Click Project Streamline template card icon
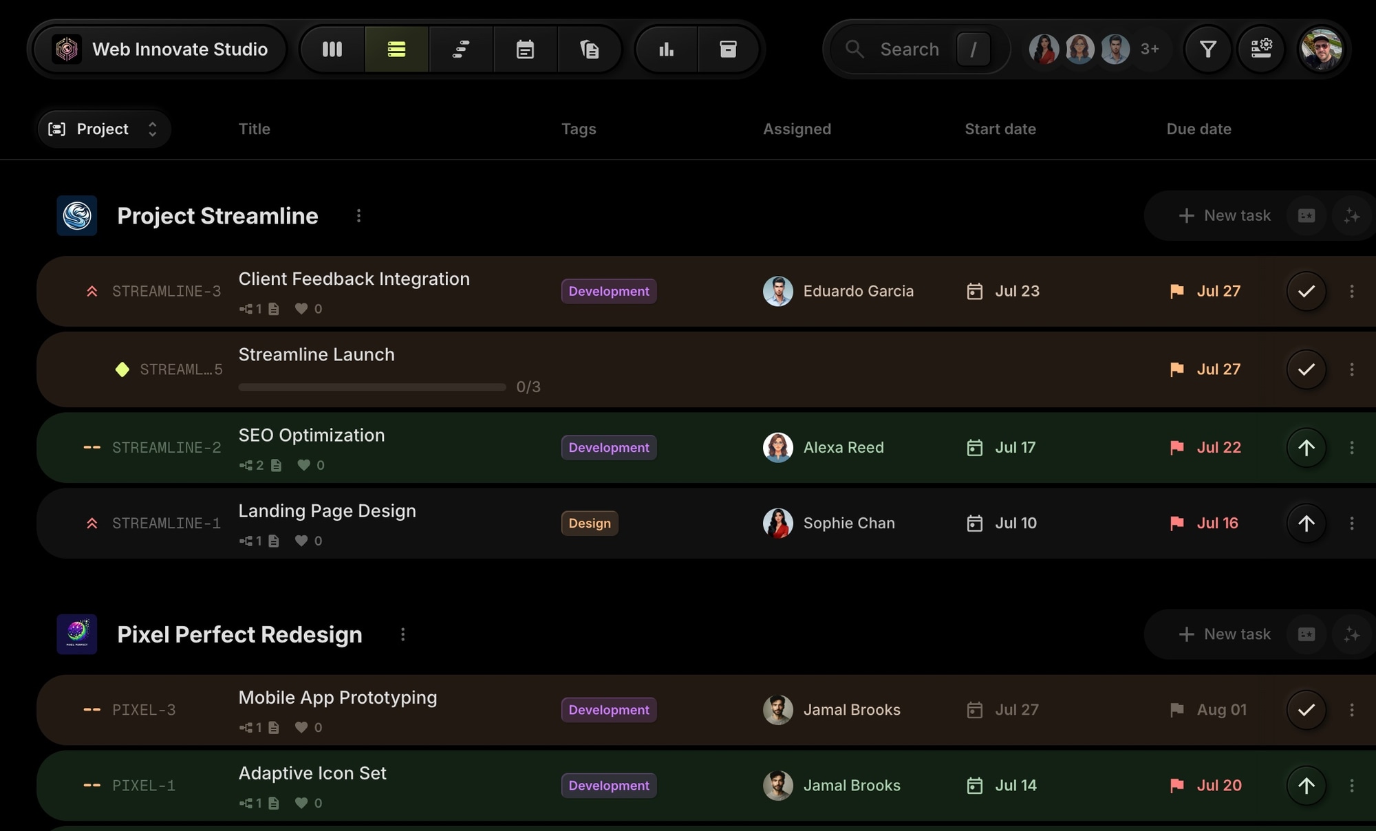The image size is (1376, 831). [x=1307, y=216]
